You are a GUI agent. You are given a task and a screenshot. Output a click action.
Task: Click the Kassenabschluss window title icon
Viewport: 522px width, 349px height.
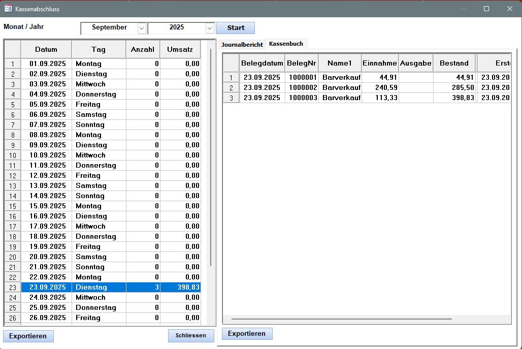[x=8, y=9]
